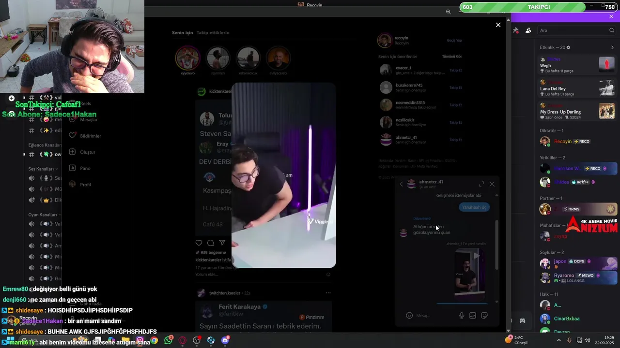Record voice message with microphone icon
Screen dimensions: 620x348
click(462, 316)
